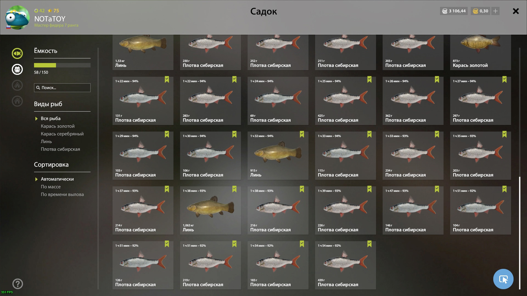
Task: Open the fish keepnet sidebar icon
Action: pos(17,53)
